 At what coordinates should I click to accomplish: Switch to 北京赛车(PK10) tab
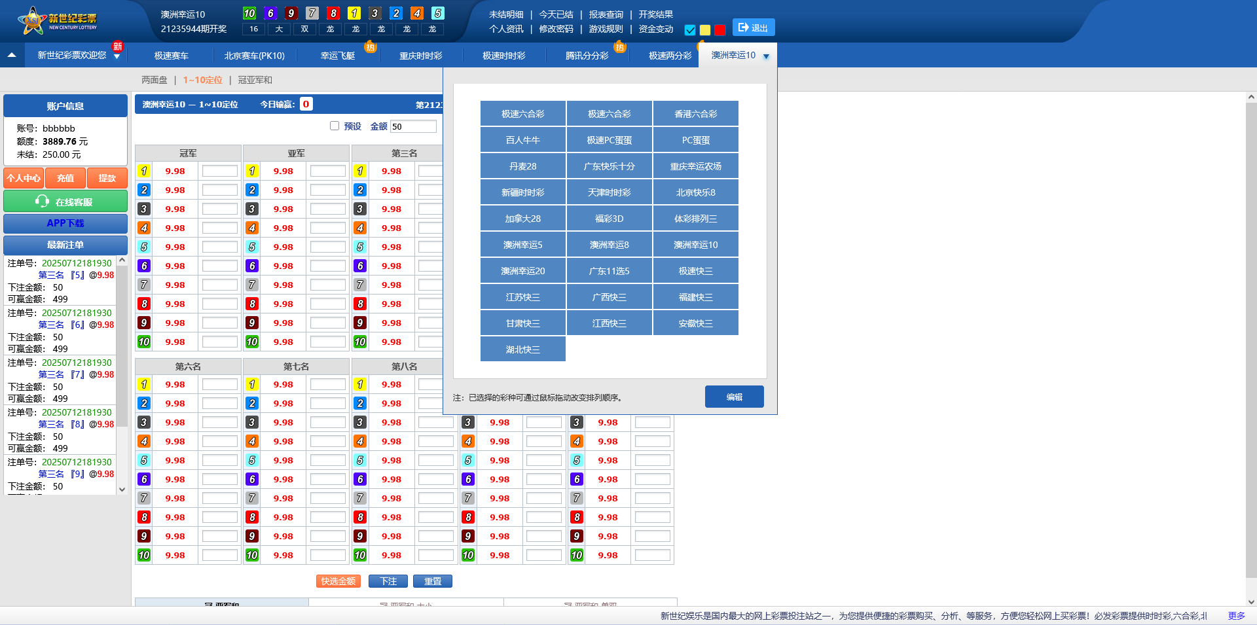(x=254, y=56)
